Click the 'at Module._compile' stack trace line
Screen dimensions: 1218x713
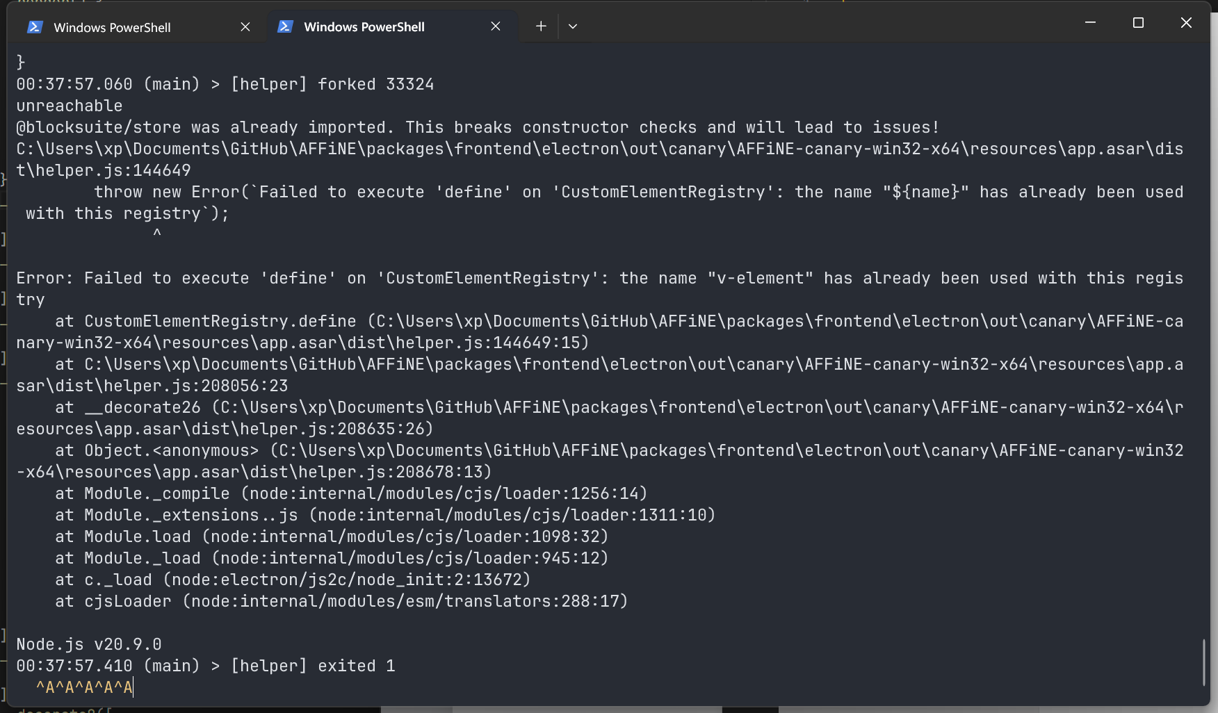pos(351,493)
